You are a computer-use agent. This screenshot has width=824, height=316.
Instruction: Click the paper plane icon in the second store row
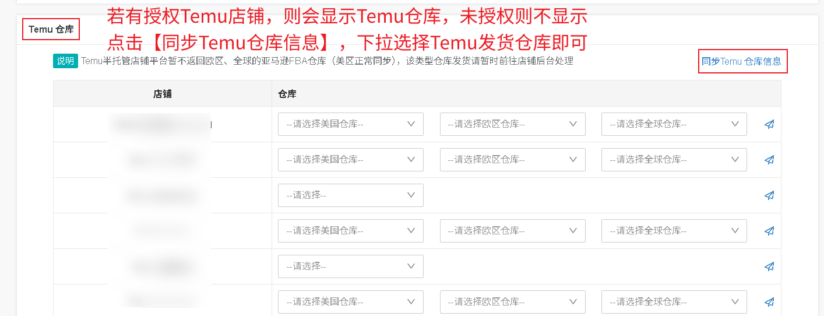tap(769, 160)
